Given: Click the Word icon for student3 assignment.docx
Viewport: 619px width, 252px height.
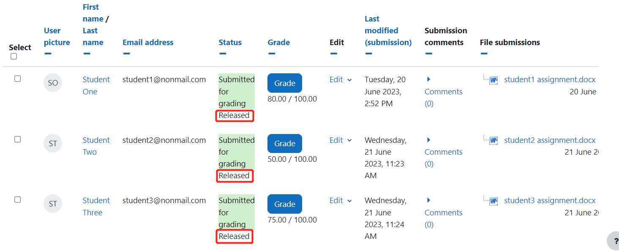Looking at the screenshot, I should pos(494,201).
